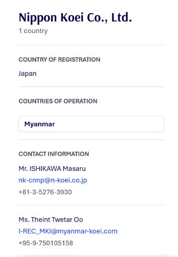Select contact name Mr. ISHIKAWA Masaru
Screen dimensions: 178x257
point(52,169)
